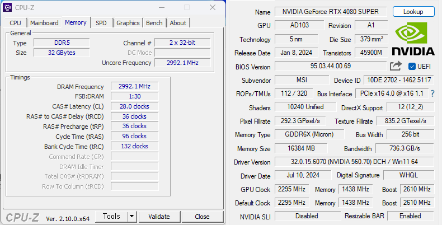Click the GPU Clock value 2295 MHz
This screenshot has width=442, height=225.
[291, 189]
